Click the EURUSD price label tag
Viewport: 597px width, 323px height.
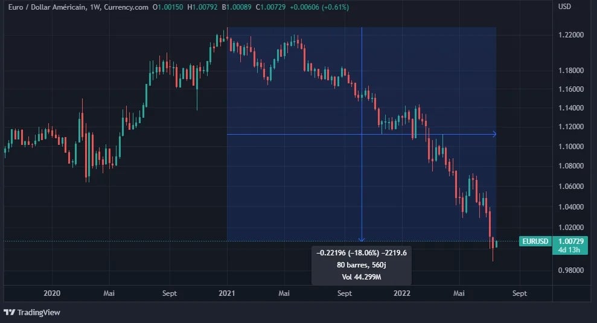tap(535, 241)
